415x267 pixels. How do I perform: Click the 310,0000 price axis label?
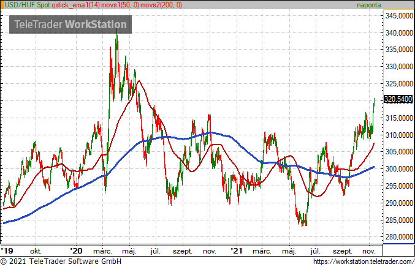(400, 135)
